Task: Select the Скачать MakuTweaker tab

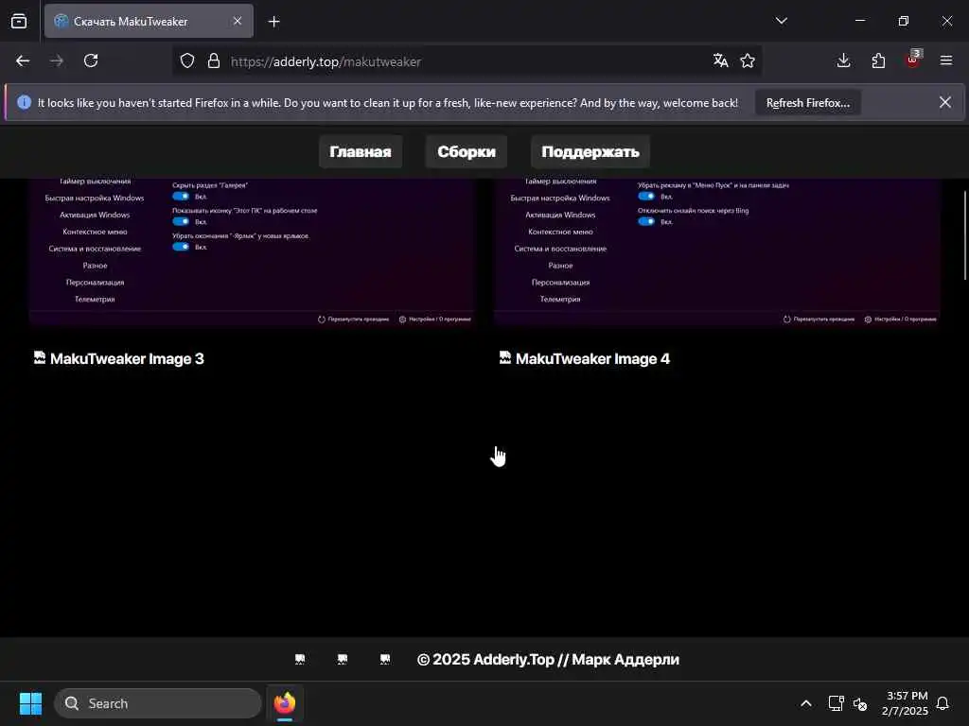Action: click(x=149, y=21)
